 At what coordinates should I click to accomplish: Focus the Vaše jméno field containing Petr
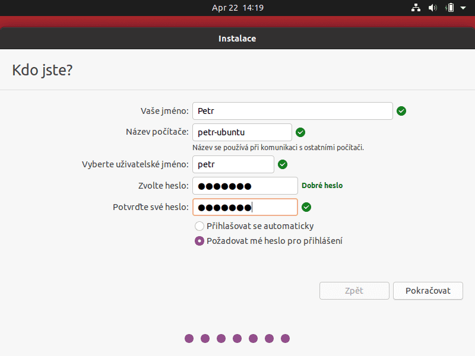point(293,111)
